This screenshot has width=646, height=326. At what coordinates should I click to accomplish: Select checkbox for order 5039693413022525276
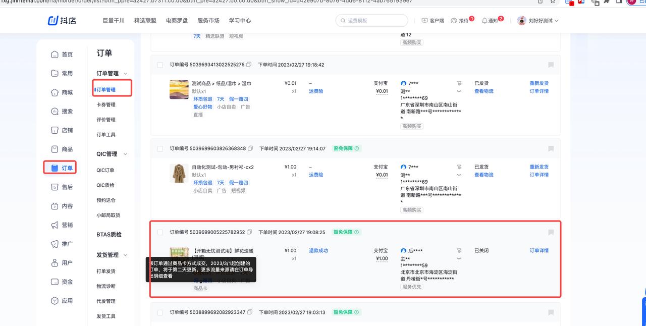coord(160,65)
